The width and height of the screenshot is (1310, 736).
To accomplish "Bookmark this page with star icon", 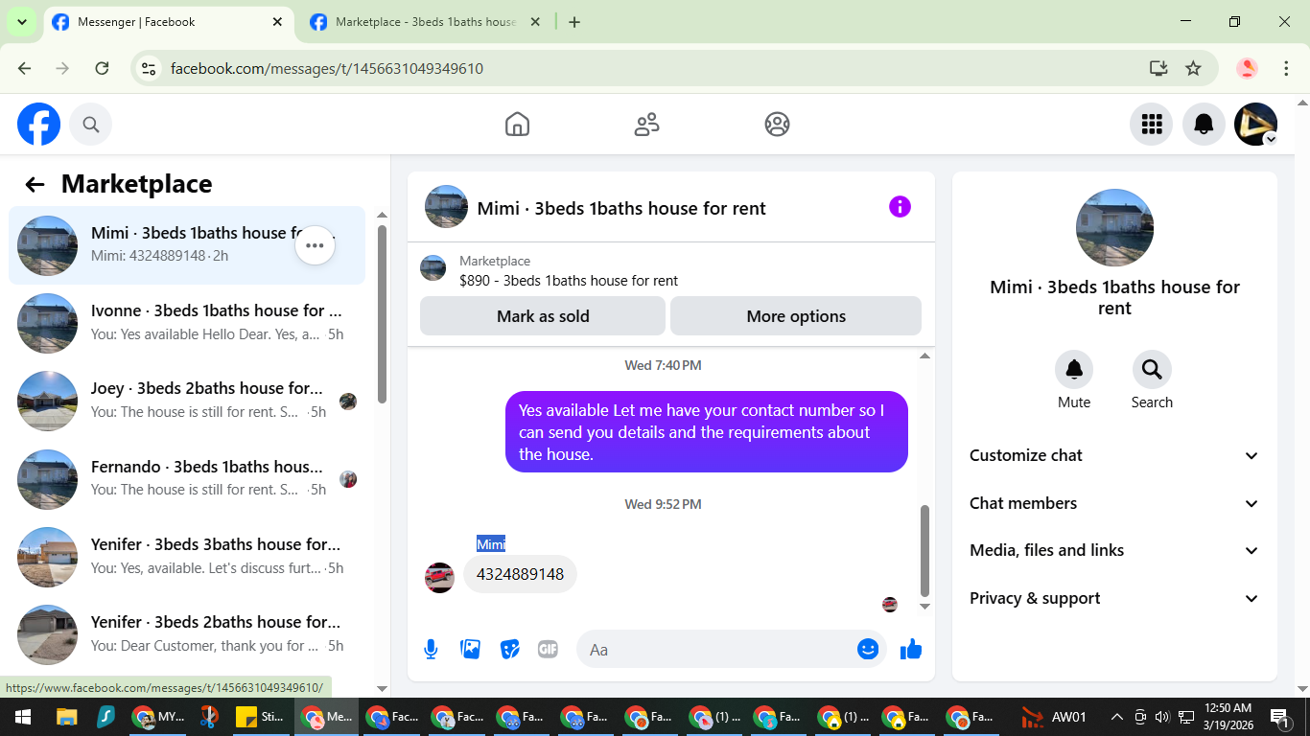I will point(1193,68).
